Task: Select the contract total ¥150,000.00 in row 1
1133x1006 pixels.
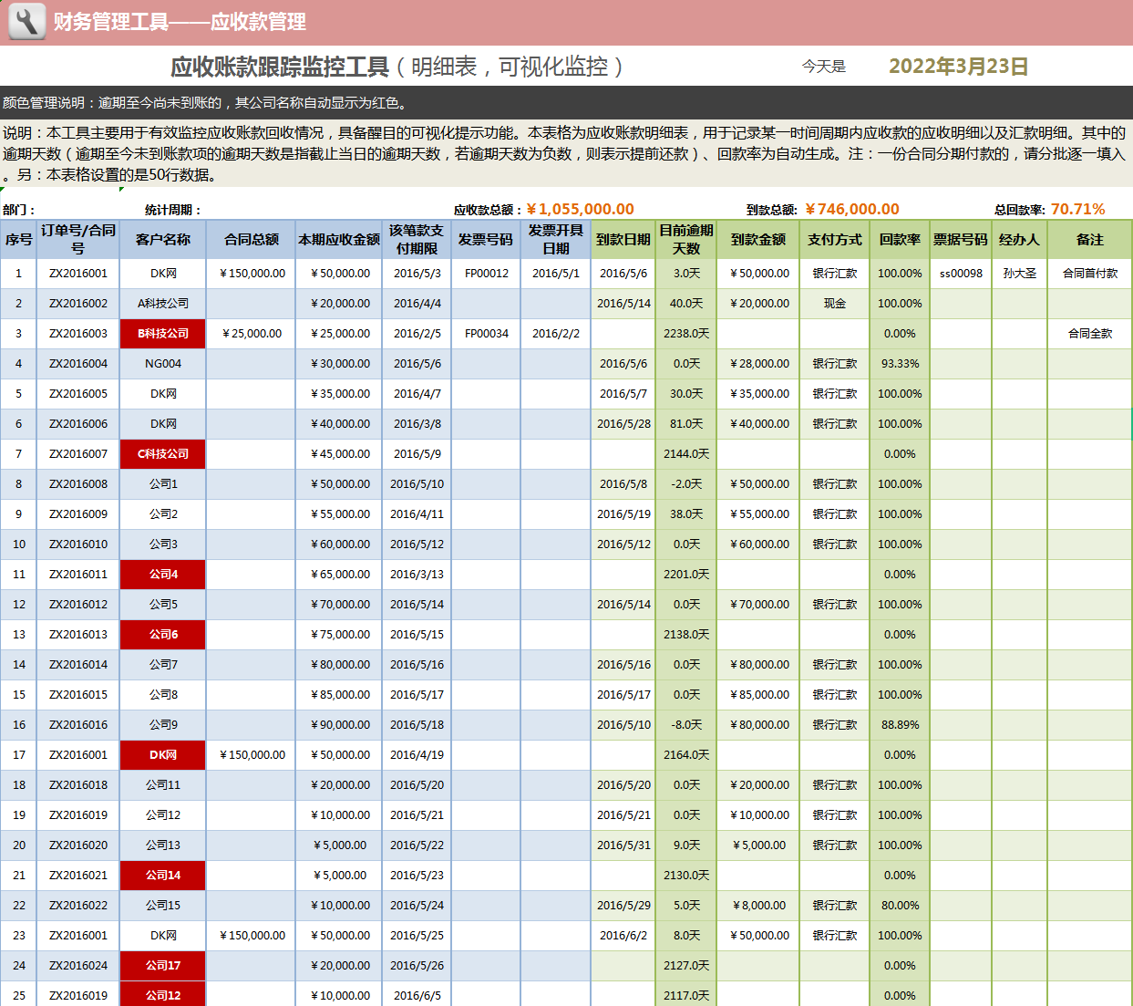Action: pyautogui.click(x=251, y=273)
